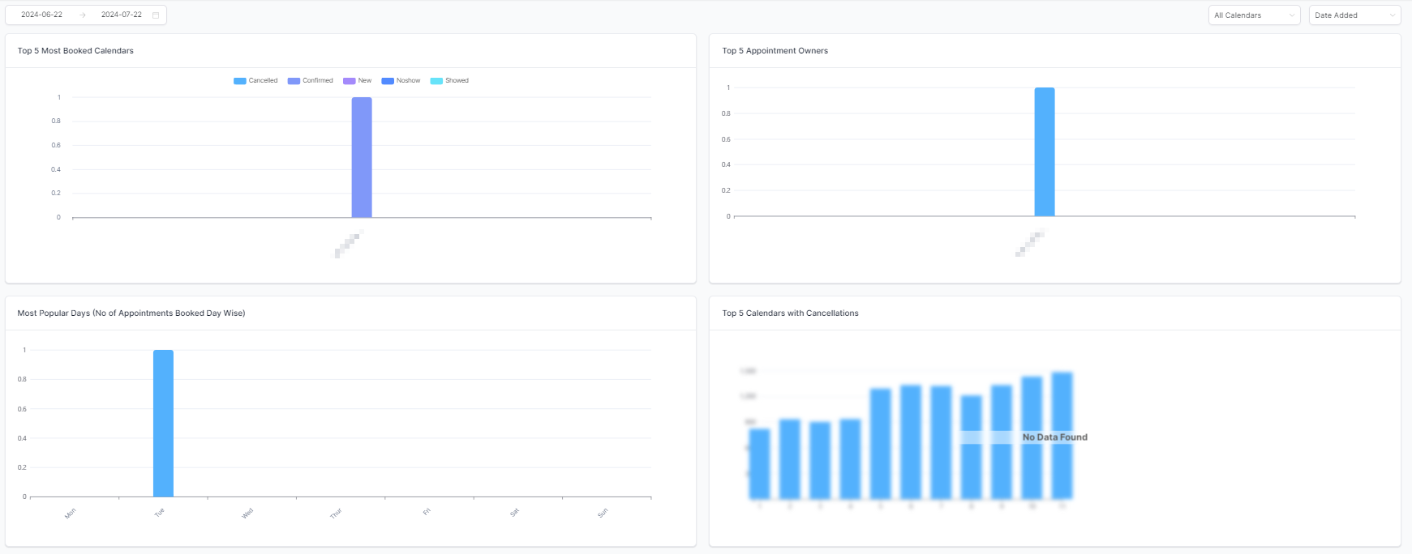Viewport: 1412px width, 554px height.
Task: Click the No Data Found message
Action: click(x=1054, y=437)
